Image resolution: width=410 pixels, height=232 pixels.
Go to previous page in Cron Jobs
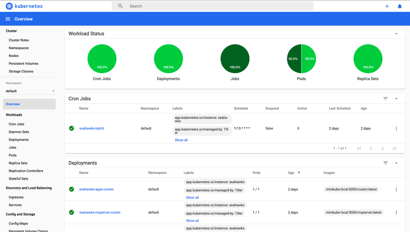point(371,149)
